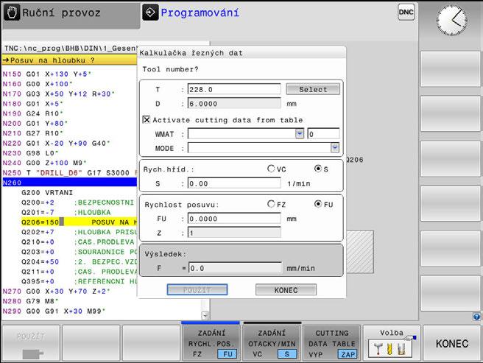Click the program list scroll down arrow
Screen dimensions: 483x363
click(205, 316)
